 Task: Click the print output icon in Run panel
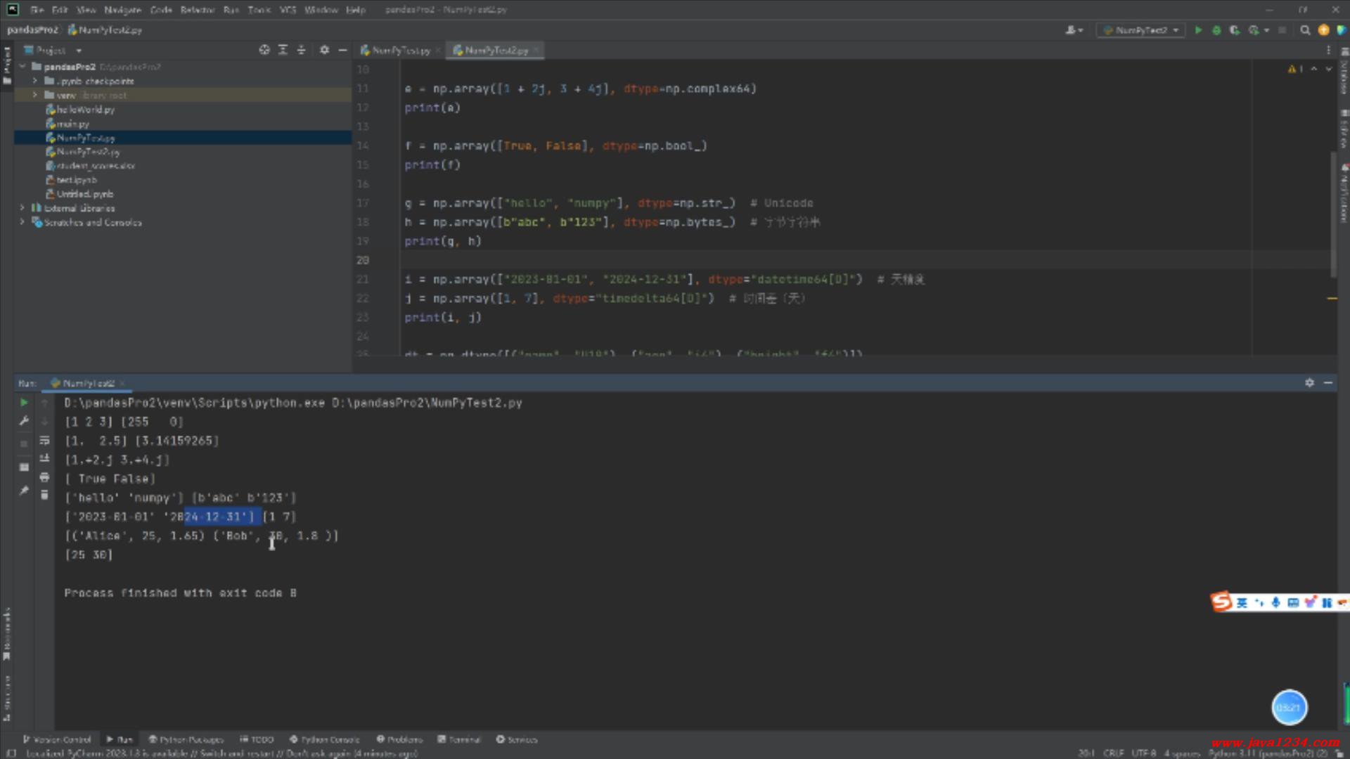[44, 477]
